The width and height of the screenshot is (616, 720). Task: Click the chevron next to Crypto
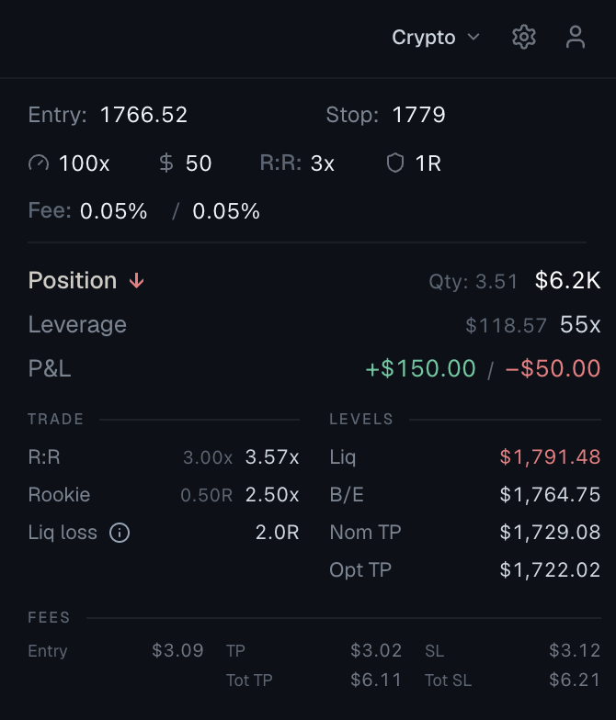tap(473, 37)
